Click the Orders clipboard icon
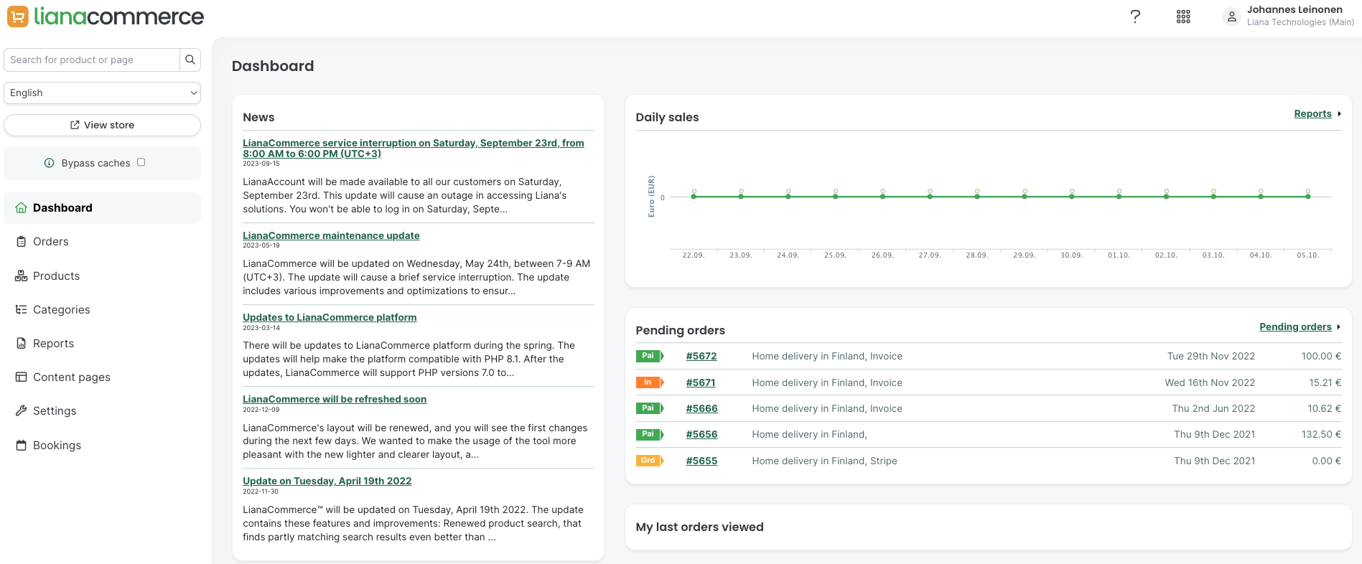 coord(21,242)
